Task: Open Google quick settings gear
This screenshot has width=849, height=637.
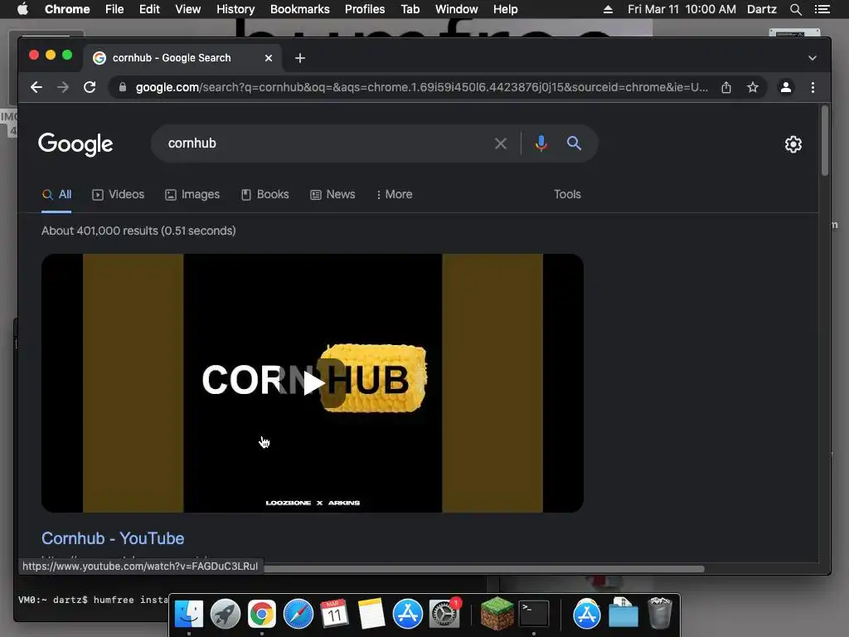Action: [x=793, y=144]
